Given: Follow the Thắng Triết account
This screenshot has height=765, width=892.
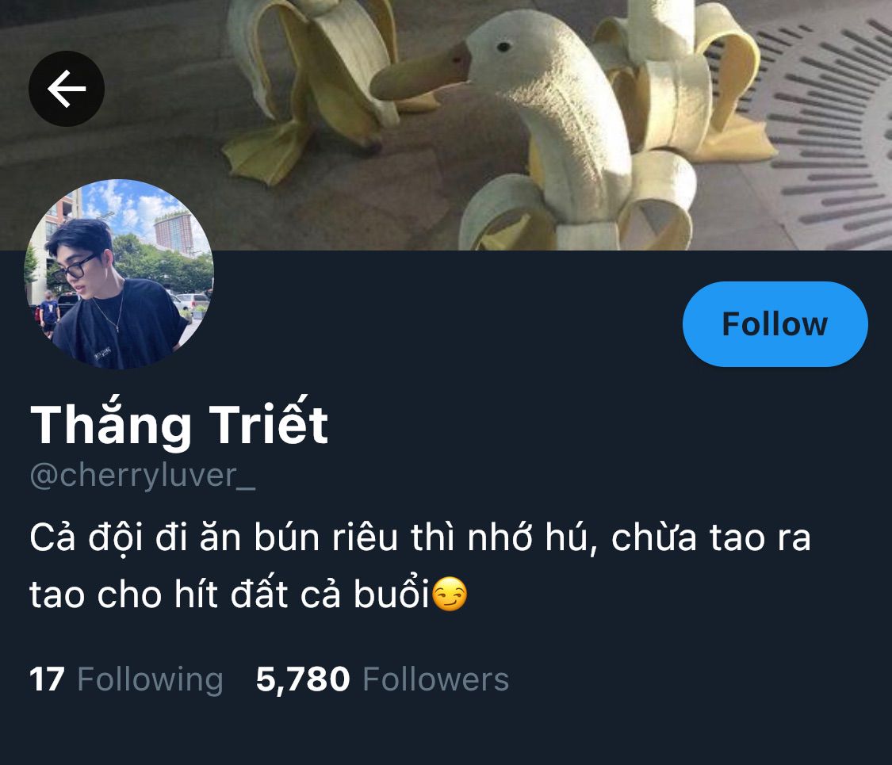Looking at the screenshot, I should 775,324.
